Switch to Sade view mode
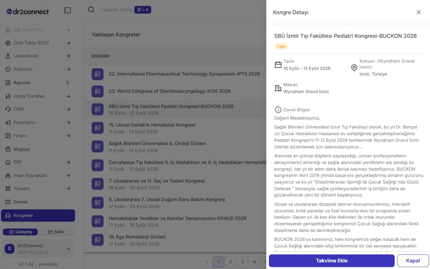430x269 pixels. click(56, 232)
